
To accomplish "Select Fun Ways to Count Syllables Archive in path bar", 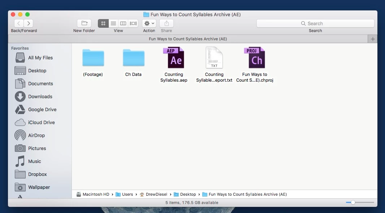I will pyautogui.click(x=245, y=194).
